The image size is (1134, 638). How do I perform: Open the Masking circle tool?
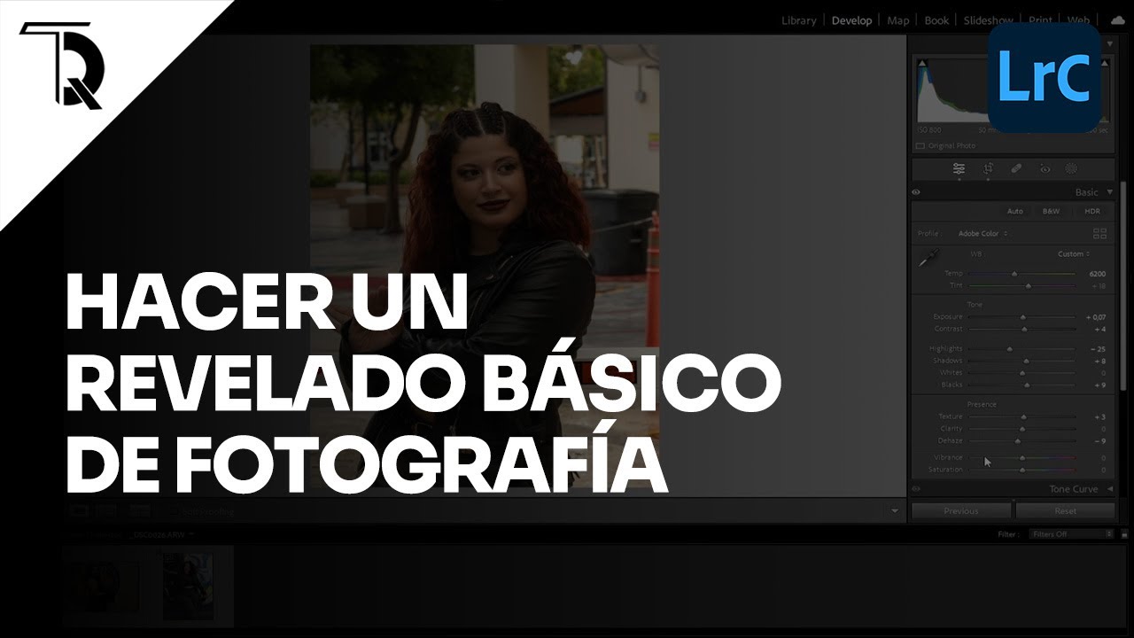pyautogui.click(x=1071, y=168)
